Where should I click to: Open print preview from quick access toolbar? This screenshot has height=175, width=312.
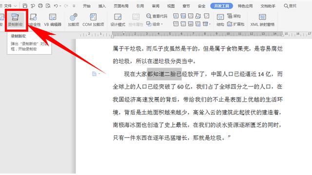pos(48,6)
